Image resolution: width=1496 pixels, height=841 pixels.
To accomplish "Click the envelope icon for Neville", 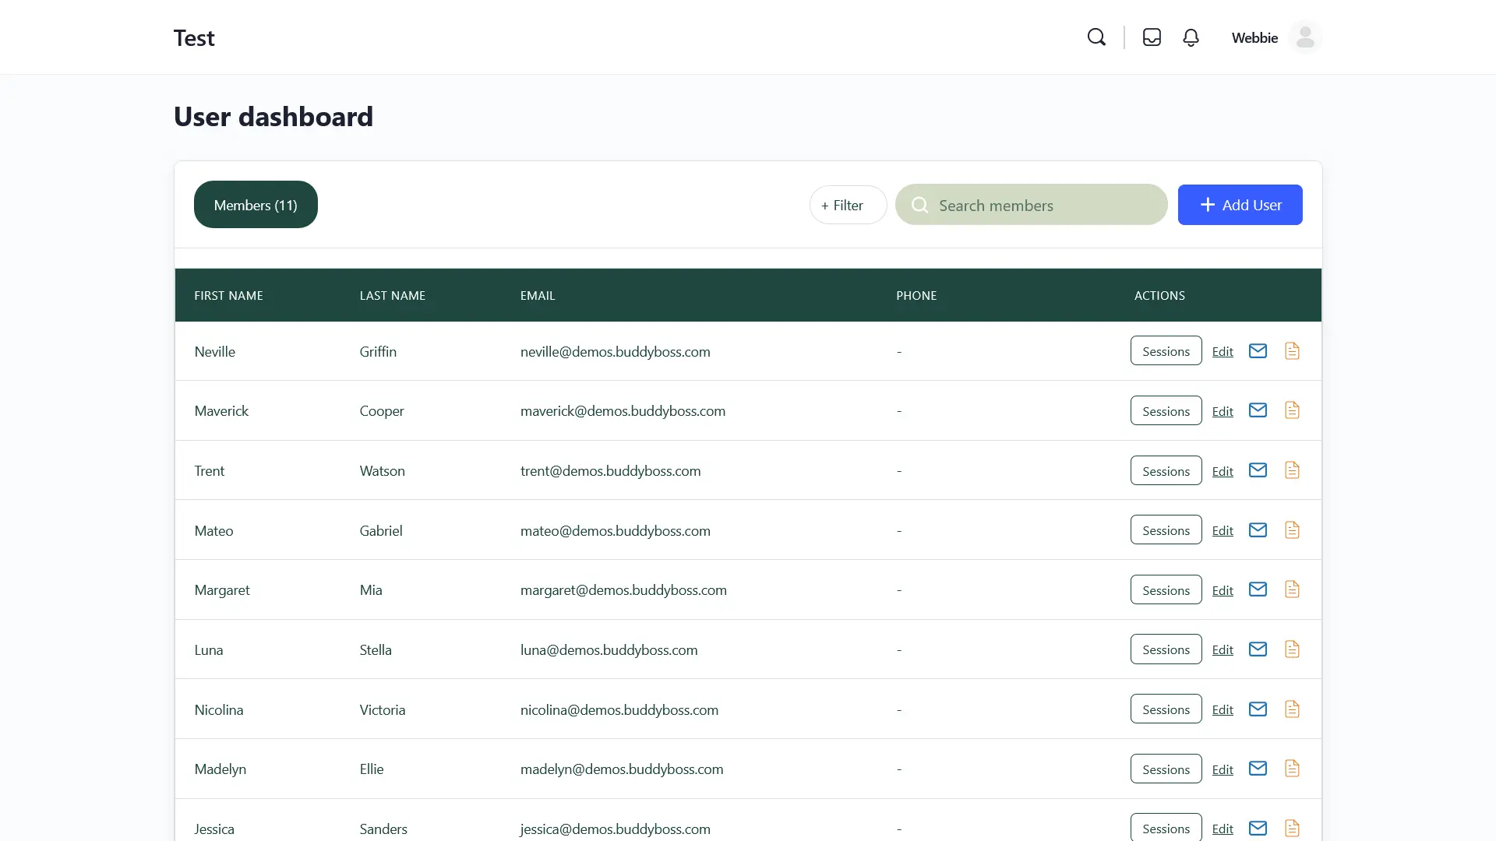I will point(1258,351).
